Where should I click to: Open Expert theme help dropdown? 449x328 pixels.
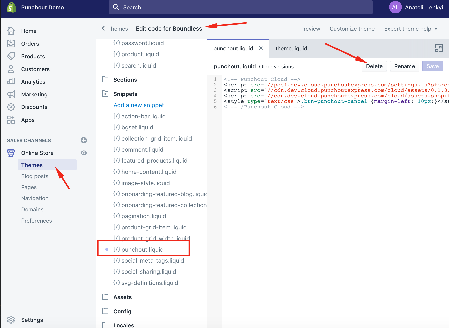click(410, 29)
